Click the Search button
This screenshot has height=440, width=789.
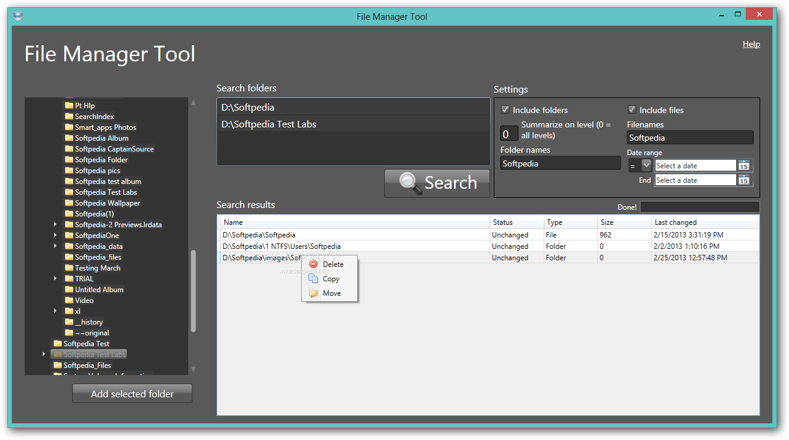437,183
